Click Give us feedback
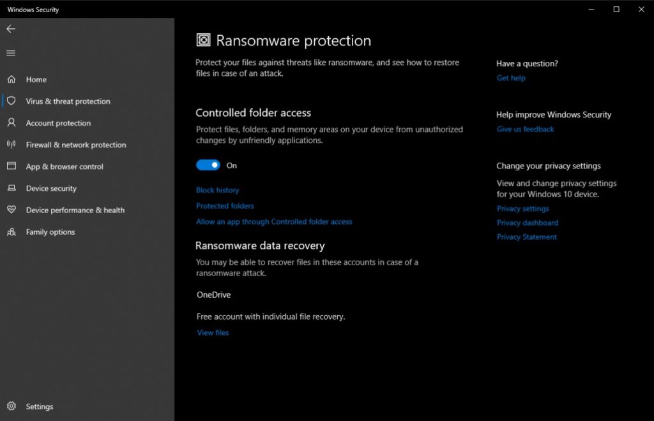This screenshot has height=421, width=654. click(x=525, y=129)
